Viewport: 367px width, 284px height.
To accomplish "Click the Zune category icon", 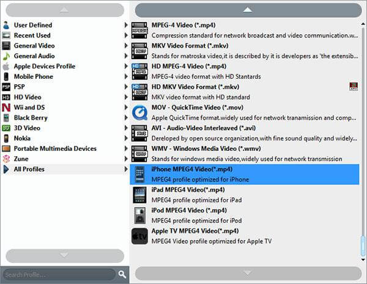I will click(x=6, y=159).
